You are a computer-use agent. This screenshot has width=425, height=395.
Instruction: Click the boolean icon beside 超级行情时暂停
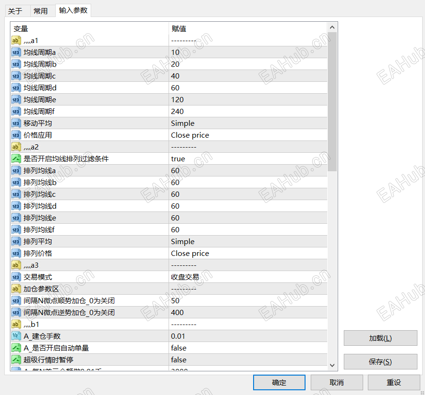16,360
